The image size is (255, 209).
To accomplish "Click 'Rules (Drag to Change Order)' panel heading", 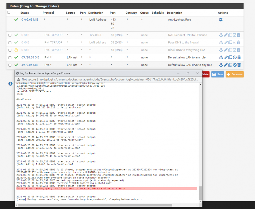I will [x=34, y=6].
